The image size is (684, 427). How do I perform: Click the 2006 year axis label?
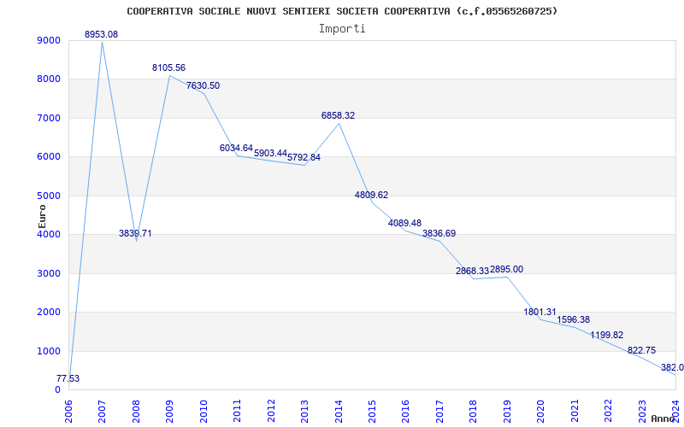pyautogui.click(x=68, y=411)
